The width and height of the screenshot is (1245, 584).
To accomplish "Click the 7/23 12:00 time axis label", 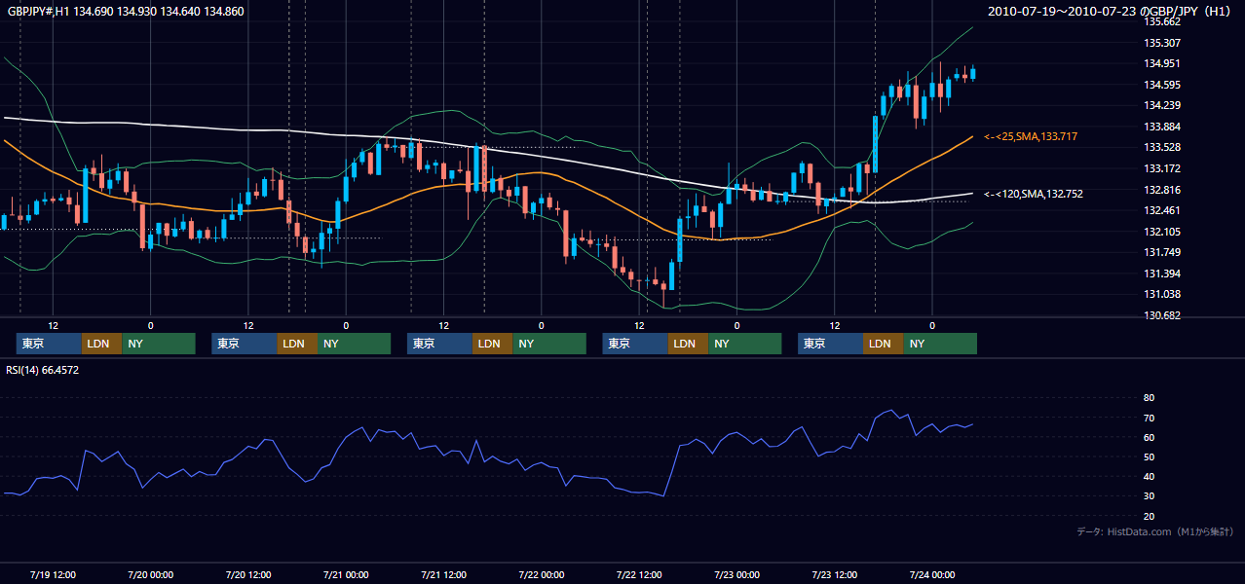I will (x=834, y=574).
